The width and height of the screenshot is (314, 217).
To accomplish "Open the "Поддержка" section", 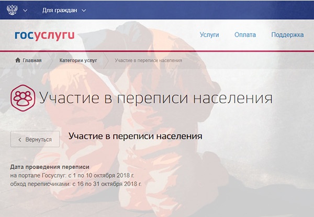I will pos(287,35).
